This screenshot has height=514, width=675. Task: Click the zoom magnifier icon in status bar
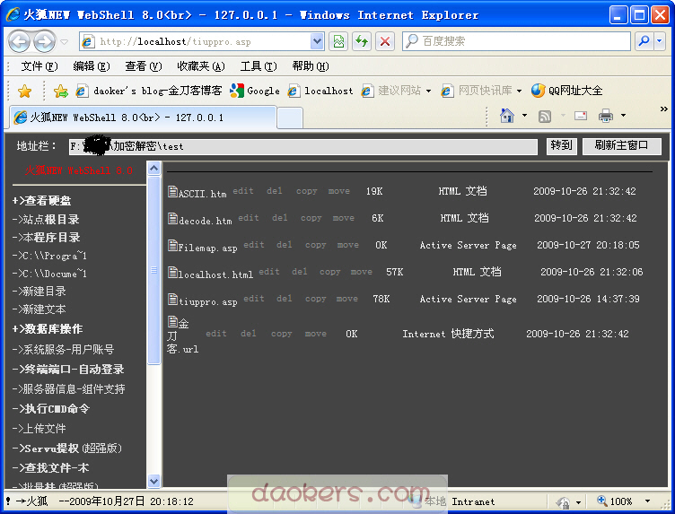tap(601, 501)
